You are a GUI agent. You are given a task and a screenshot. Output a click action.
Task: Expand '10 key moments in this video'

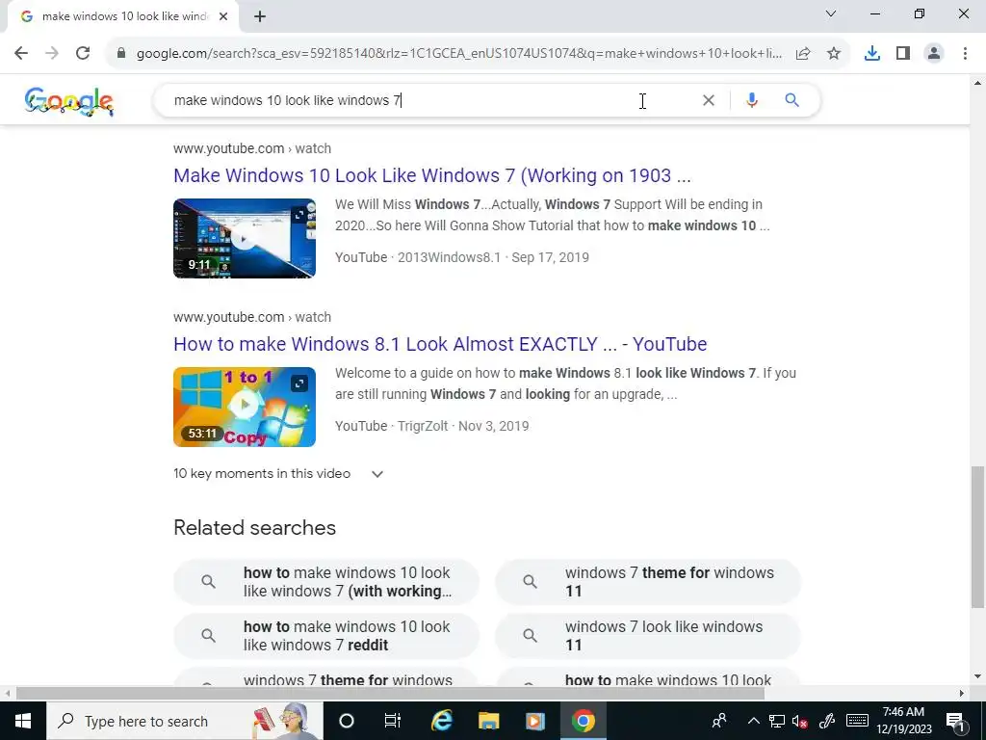pyautogui.click(x=278, y=474)
